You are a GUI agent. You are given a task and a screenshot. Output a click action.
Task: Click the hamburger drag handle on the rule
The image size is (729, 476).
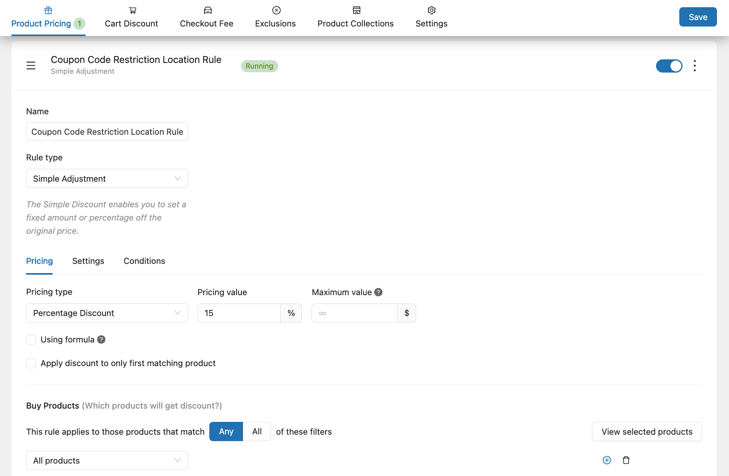pyautogui.click(x=31, y=66)
